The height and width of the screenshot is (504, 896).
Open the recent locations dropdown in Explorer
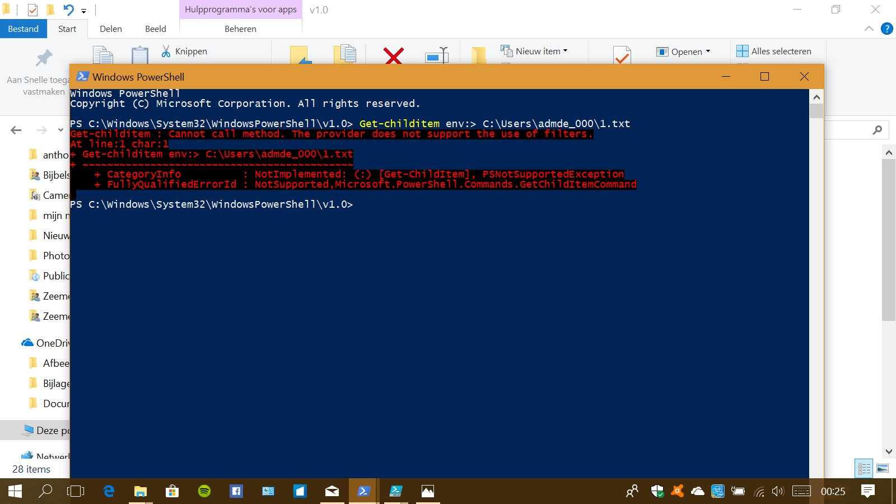coord(60,130)
